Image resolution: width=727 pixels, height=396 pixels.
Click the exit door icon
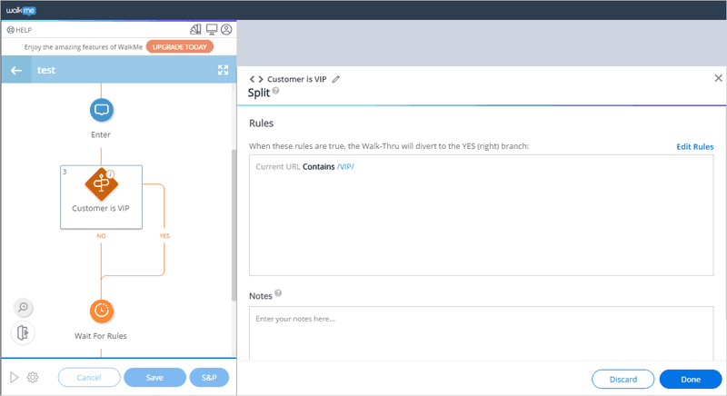(x=23, y=332)
